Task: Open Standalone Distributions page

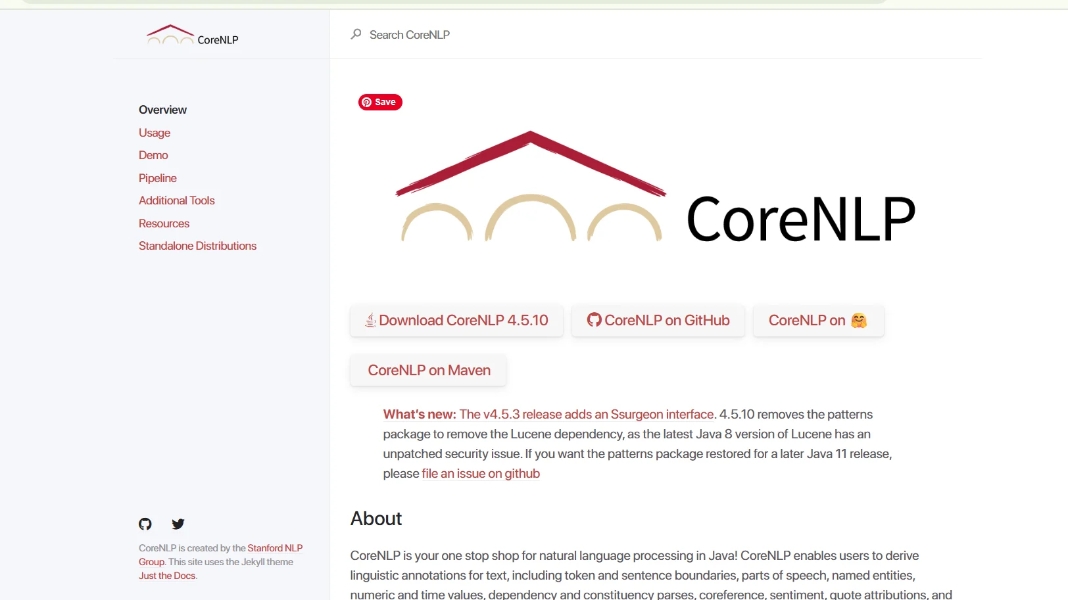Action: (x=197, y=246)
